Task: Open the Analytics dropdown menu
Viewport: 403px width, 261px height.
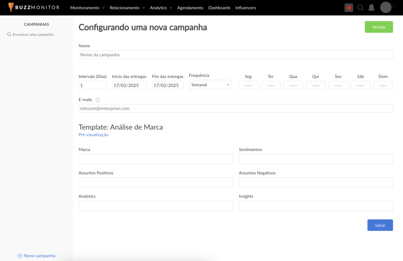Action: (x=161, y=8)
